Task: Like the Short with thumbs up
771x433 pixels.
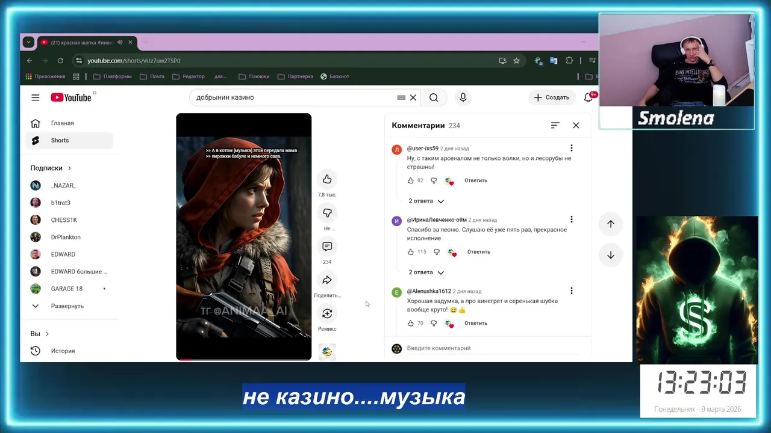Action: pos(327,179)
